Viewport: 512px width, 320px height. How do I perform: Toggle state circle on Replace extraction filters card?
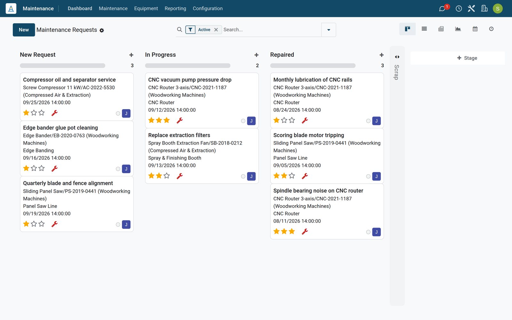pyautogui.click(x=243, y=176)
